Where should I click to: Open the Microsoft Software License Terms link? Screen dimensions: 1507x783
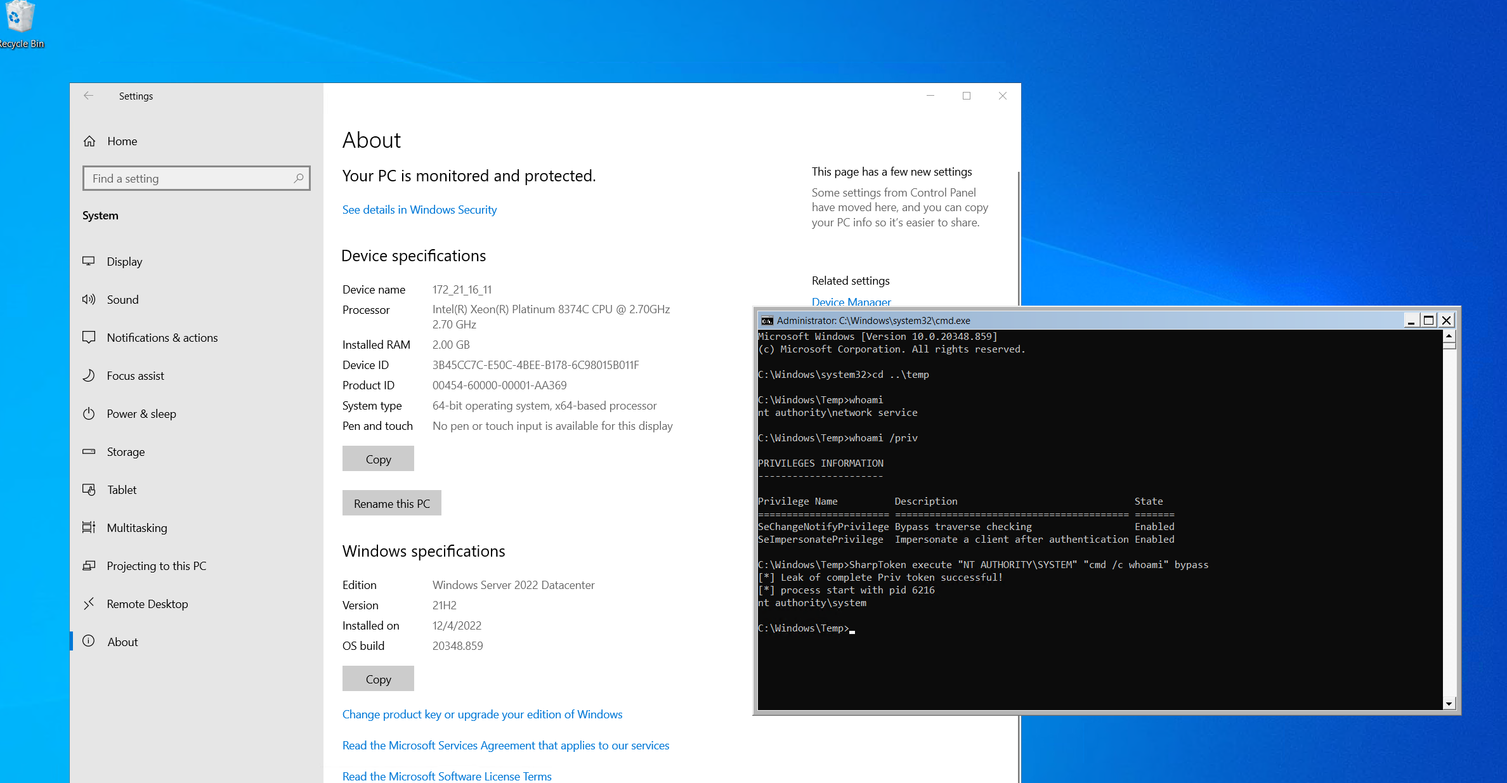[447, 777]
